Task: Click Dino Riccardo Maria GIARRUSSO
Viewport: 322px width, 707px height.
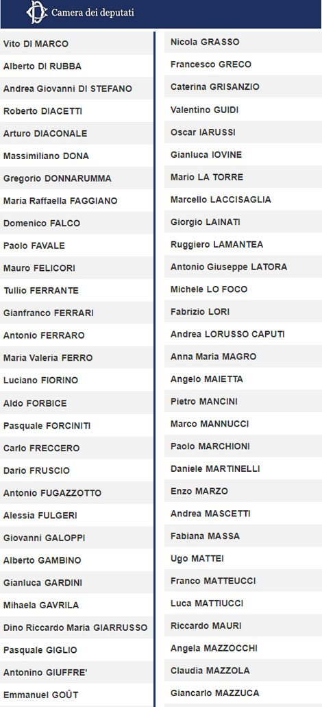Action: tap(77, 627)
